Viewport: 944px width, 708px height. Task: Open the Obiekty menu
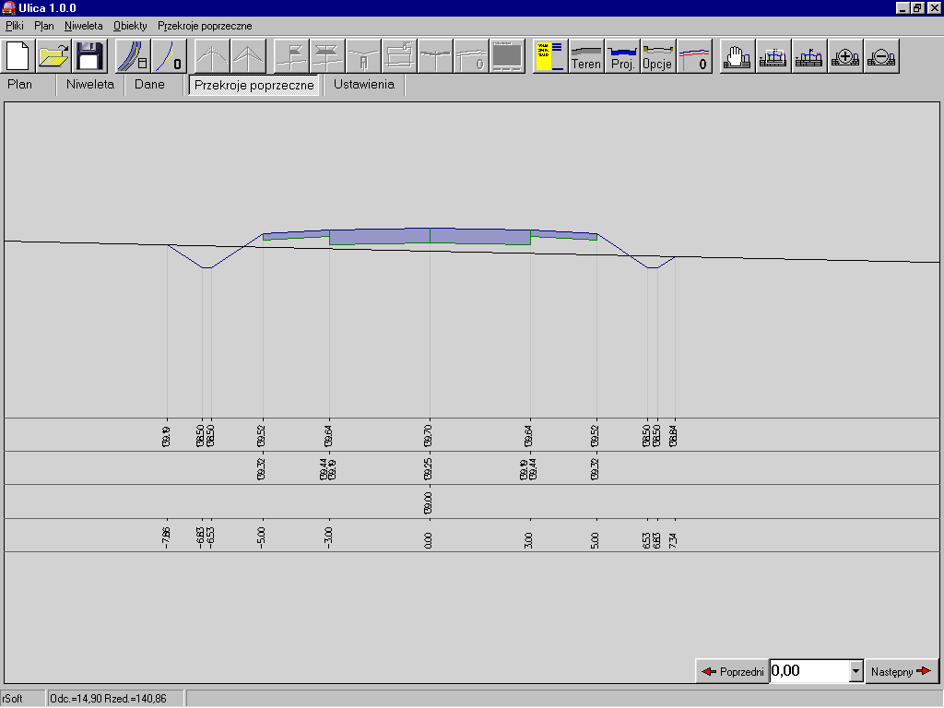pyautogui.click(x=130, y=26)
